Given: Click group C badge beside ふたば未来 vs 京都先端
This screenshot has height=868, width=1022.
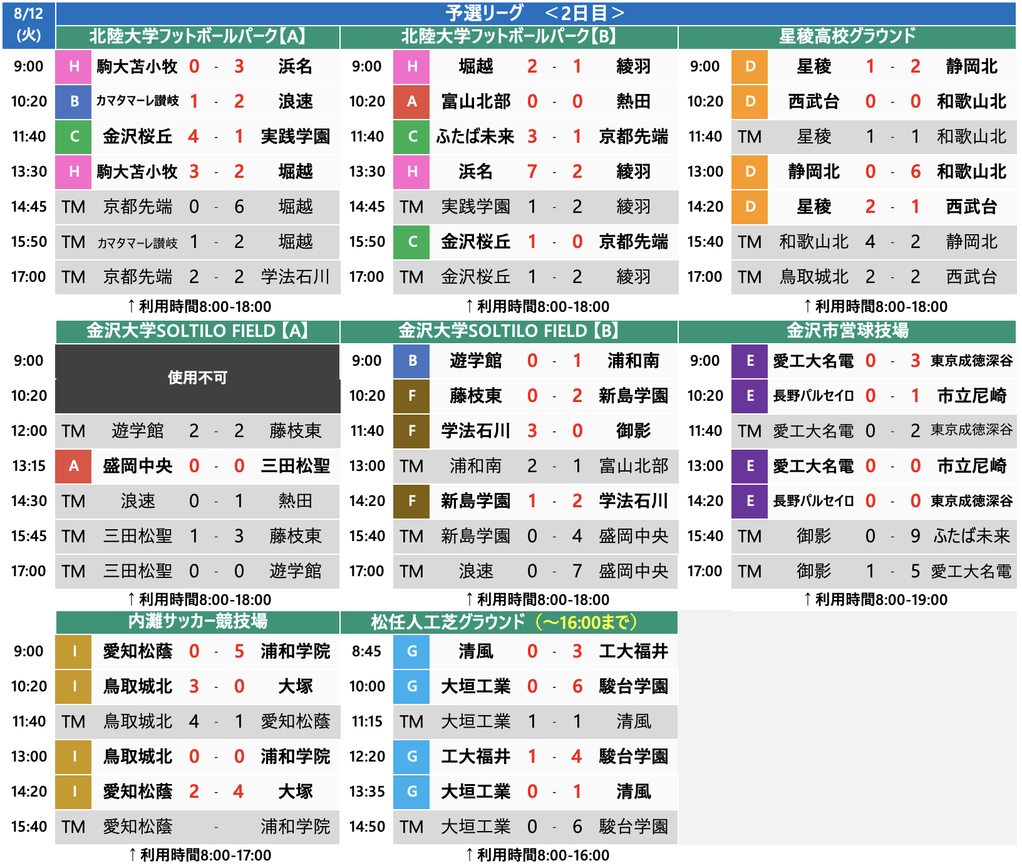Looking at the screenshot, I should [x=412, y=137].
